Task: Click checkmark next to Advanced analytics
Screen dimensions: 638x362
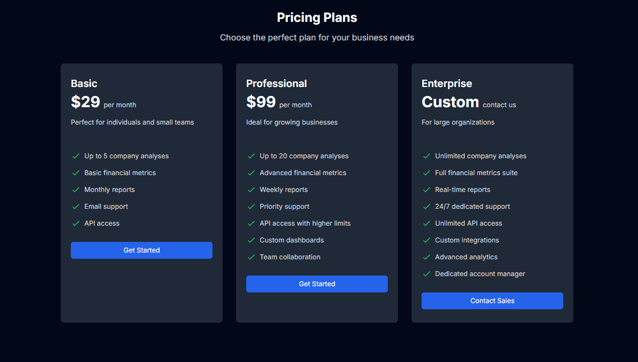Action: [x=427, y=257]
